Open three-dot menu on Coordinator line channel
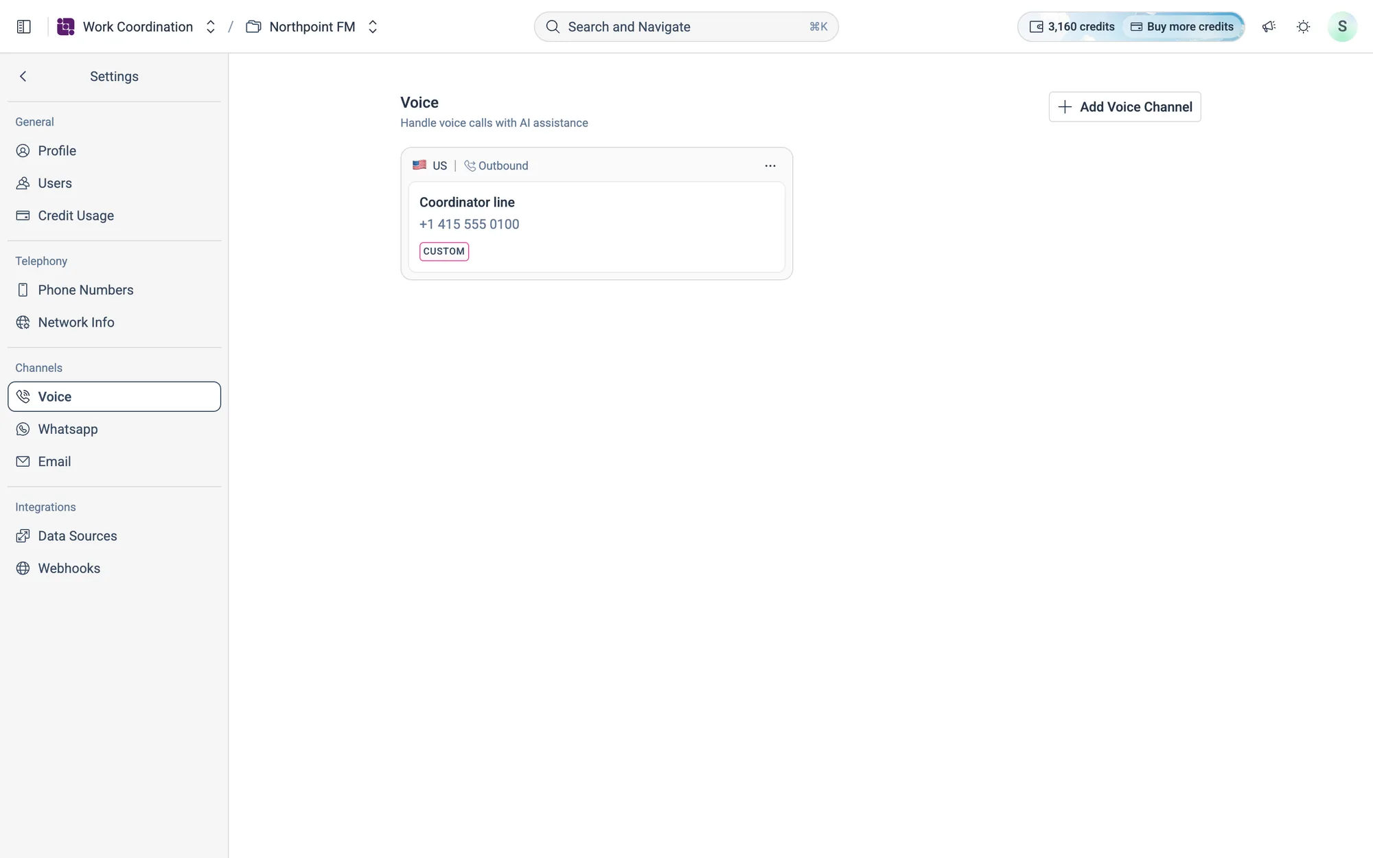The image size is (1373, 858). [x=770, y=165]
